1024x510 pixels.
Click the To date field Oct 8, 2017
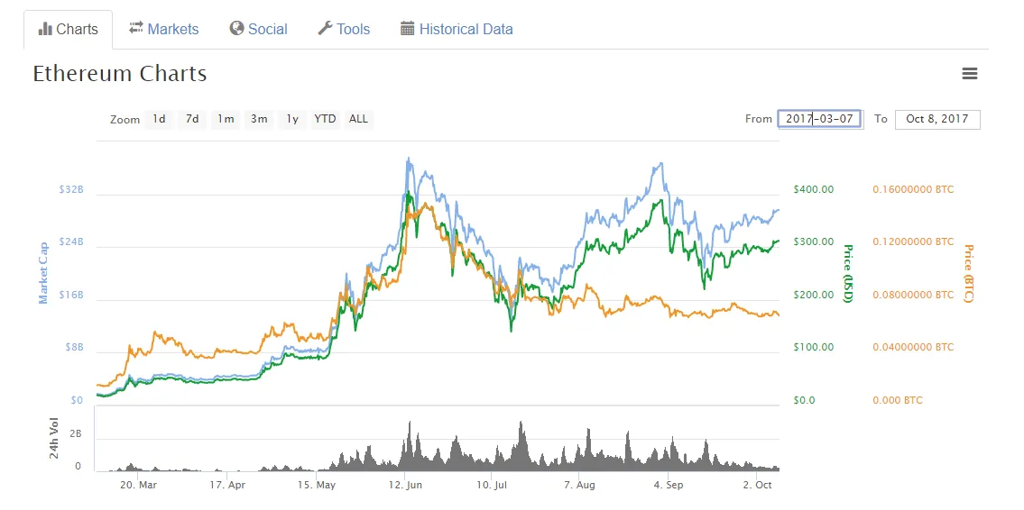[x=937, y=119]
